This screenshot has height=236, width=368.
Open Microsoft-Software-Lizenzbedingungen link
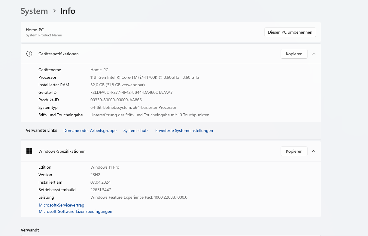click(75, 211)
